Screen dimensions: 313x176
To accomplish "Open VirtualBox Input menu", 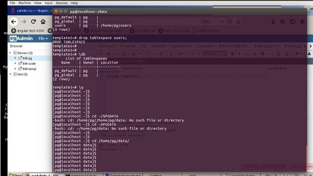I will tap(48, 3).
